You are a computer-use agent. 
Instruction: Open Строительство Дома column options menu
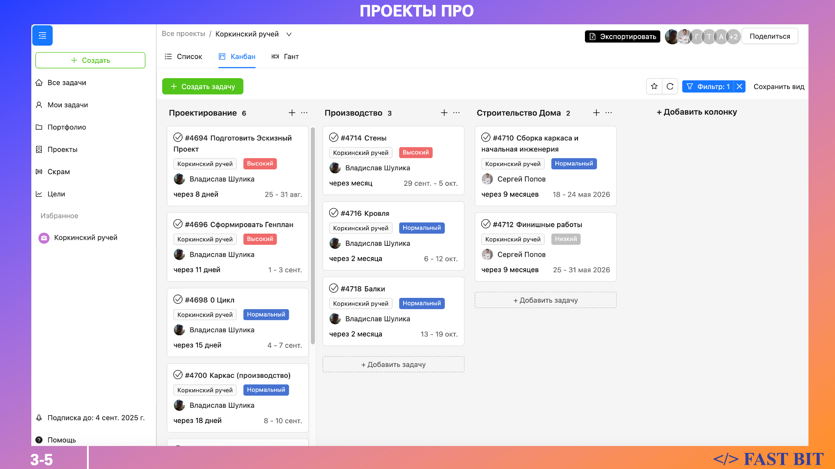608,113
